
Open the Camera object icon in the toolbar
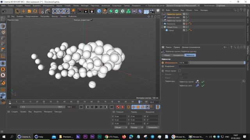pos(152,11)
